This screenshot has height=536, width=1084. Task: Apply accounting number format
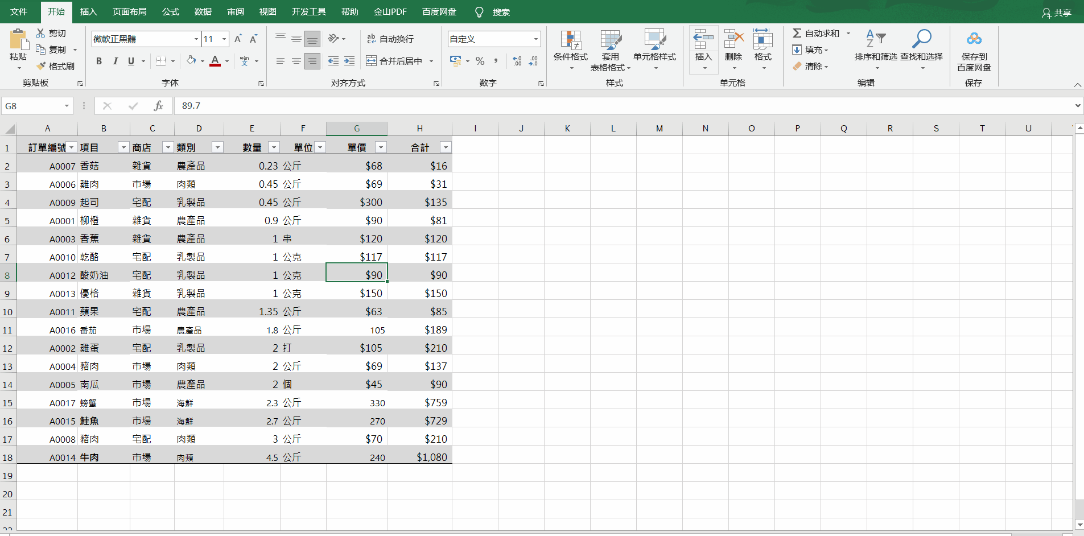tap(456, 61)
